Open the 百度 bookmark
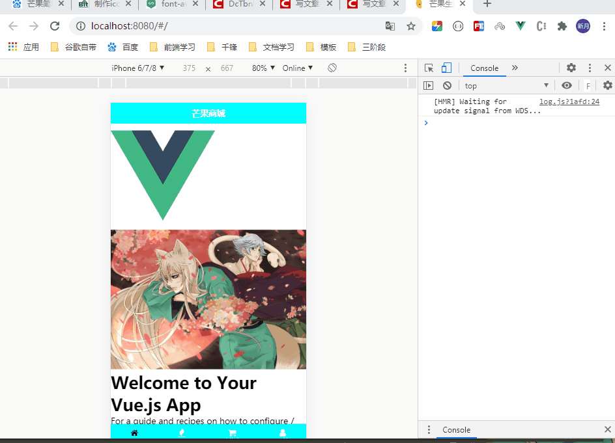Viewport: 615px width, 443px height. (x=123, y=47)
